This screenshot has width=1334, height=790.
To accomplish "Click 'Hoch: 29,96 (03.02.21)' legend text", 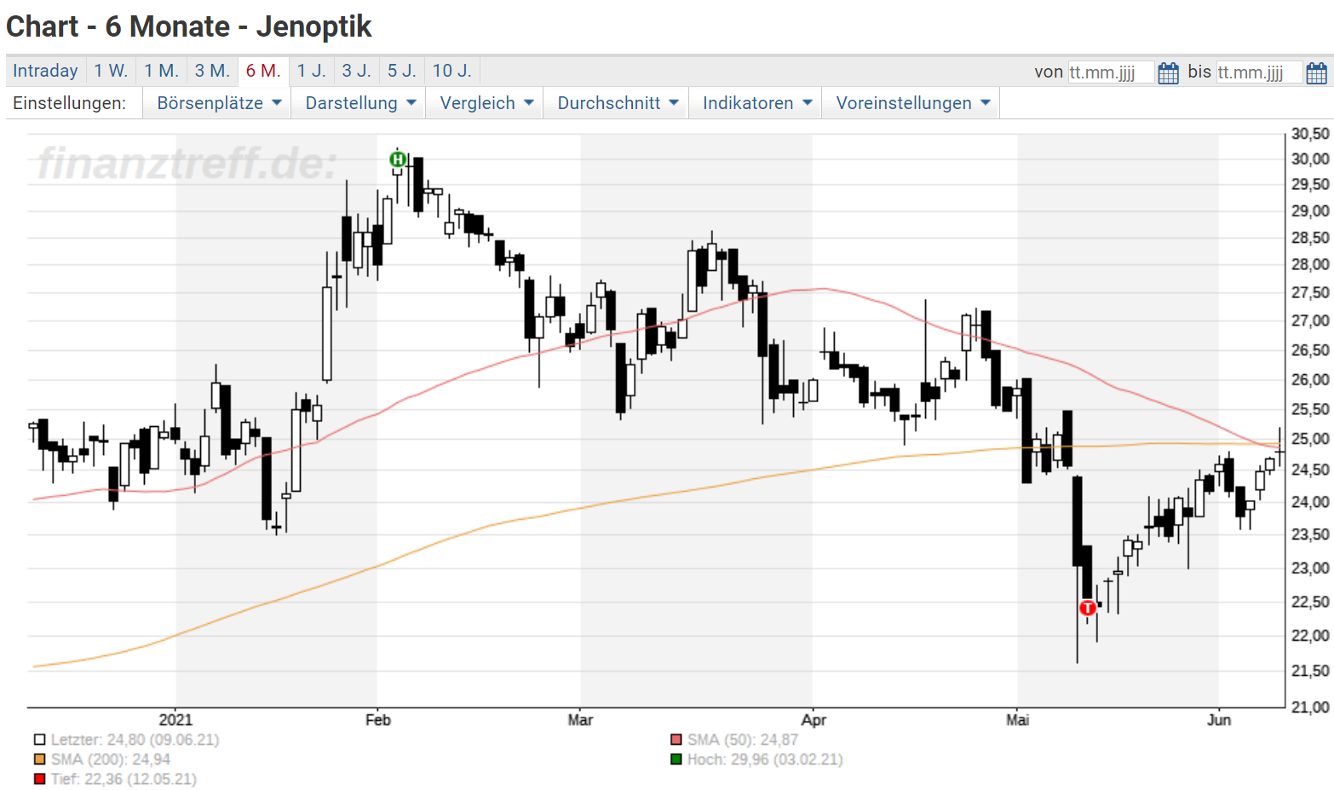I will coord(765,759).
